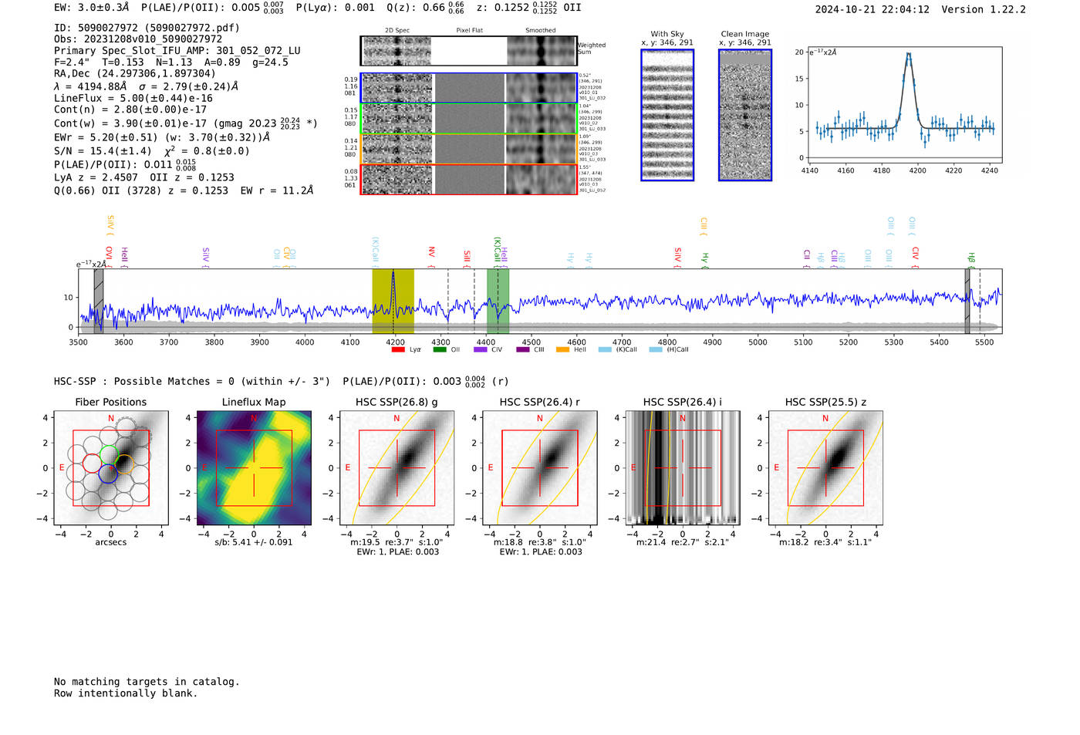Click the hatched gray band near 3550
The width and height of the screenshot is (1080, 735).
click(99, 302)
